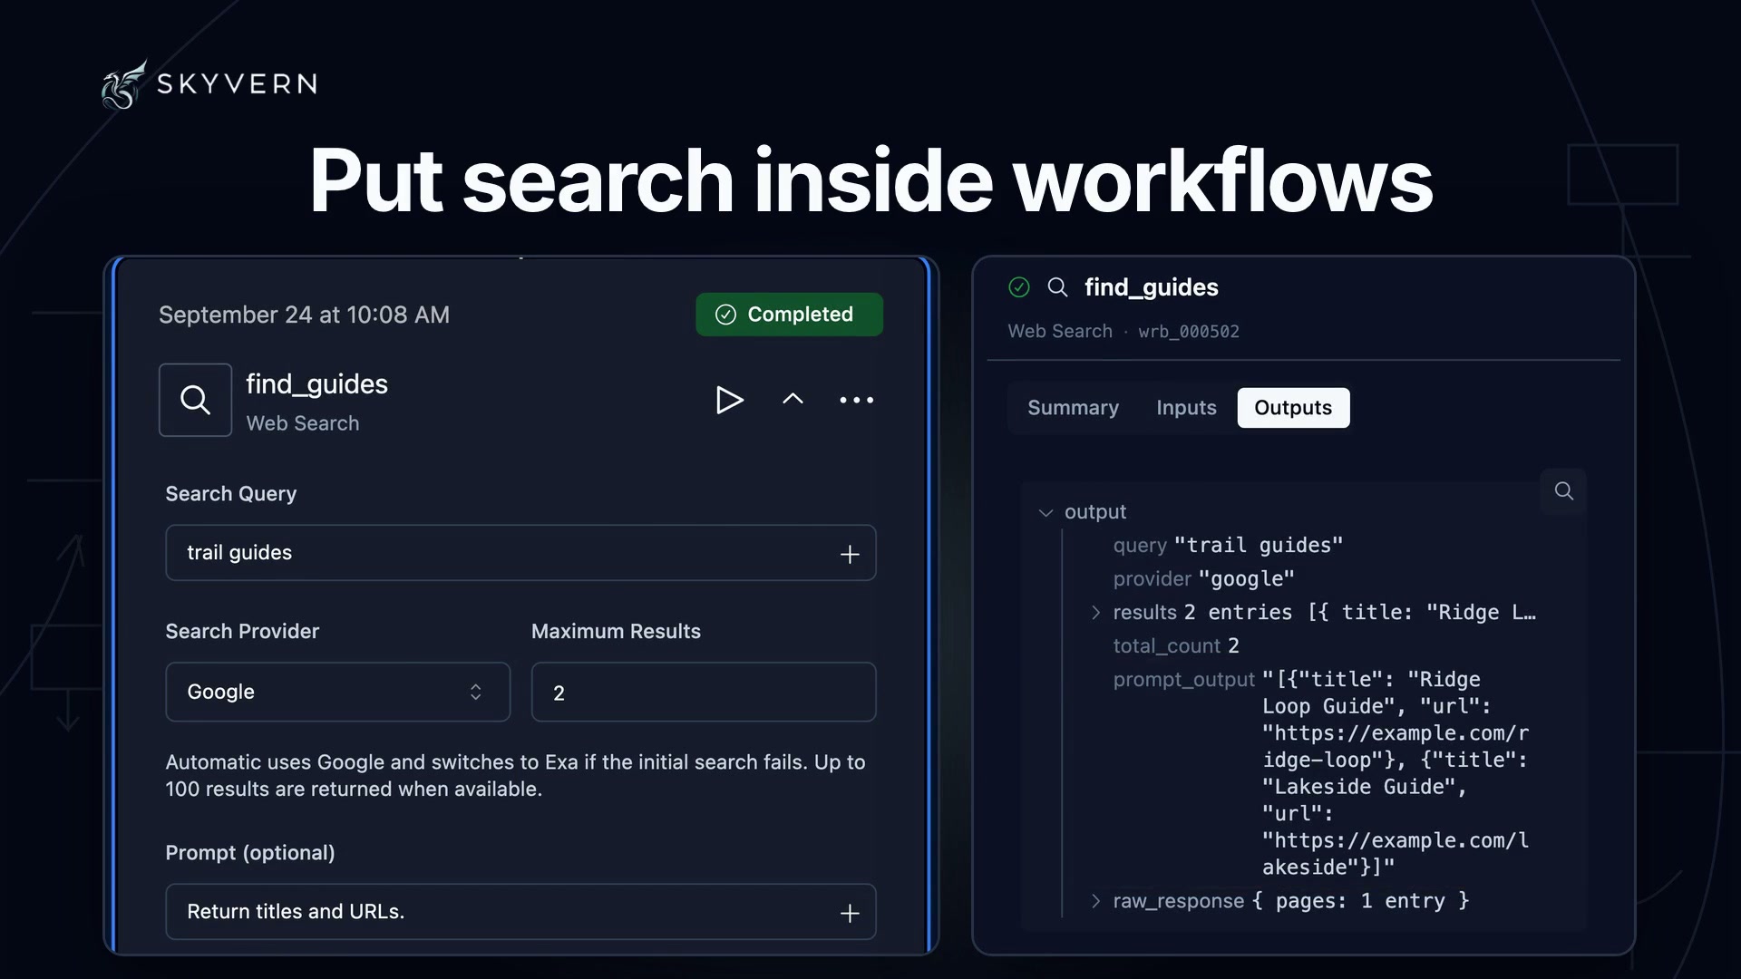Click the prompt_output value text
Screen dimensions: 1741x979
pos(1396,773)
